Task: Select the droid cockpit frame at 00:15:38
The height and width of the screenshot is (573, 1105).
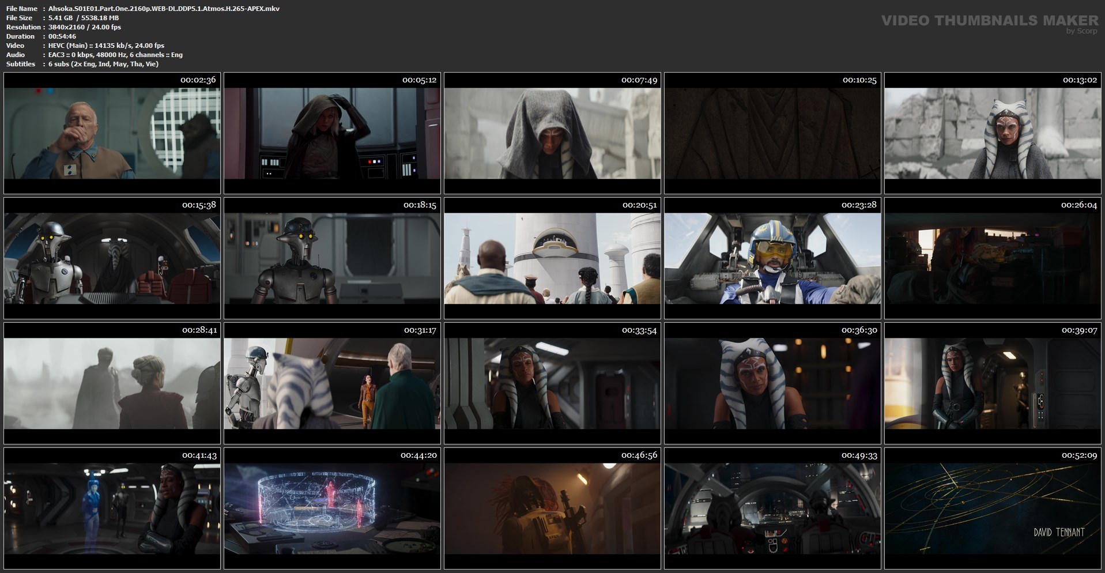Action: [112, 258]
